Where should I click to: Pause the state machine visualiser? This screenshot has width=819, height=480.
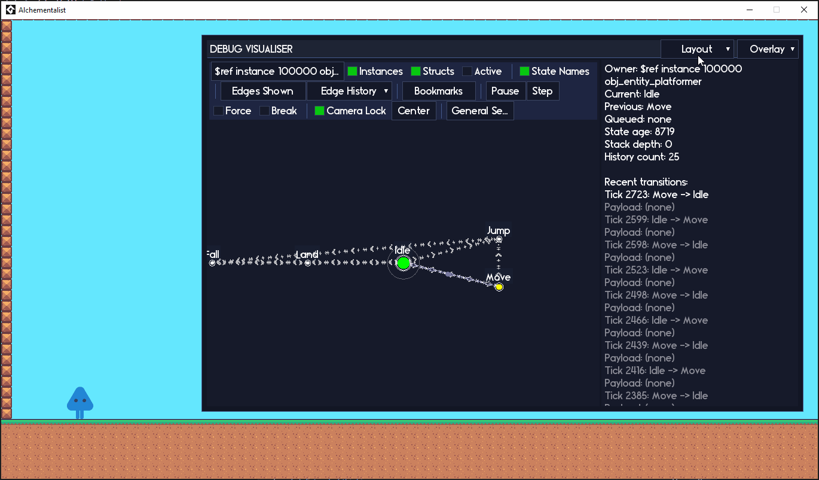(x=505, y=91)
